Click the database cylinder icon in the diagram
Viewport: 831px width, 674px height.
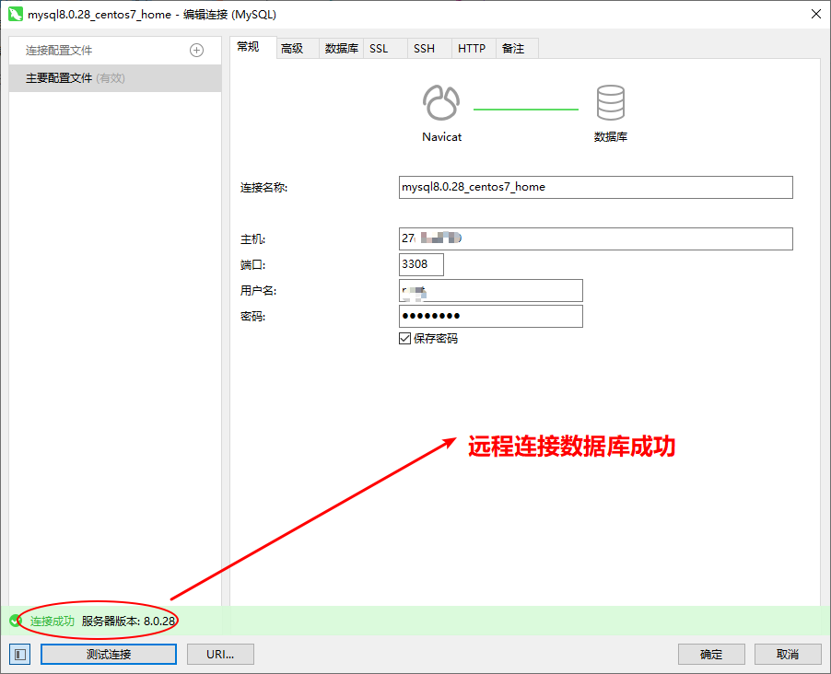[611, 102]
